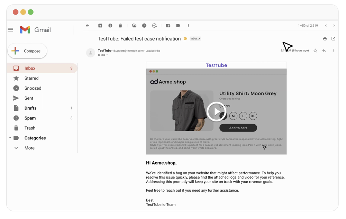Click the email subject line

tap(139, 39)
